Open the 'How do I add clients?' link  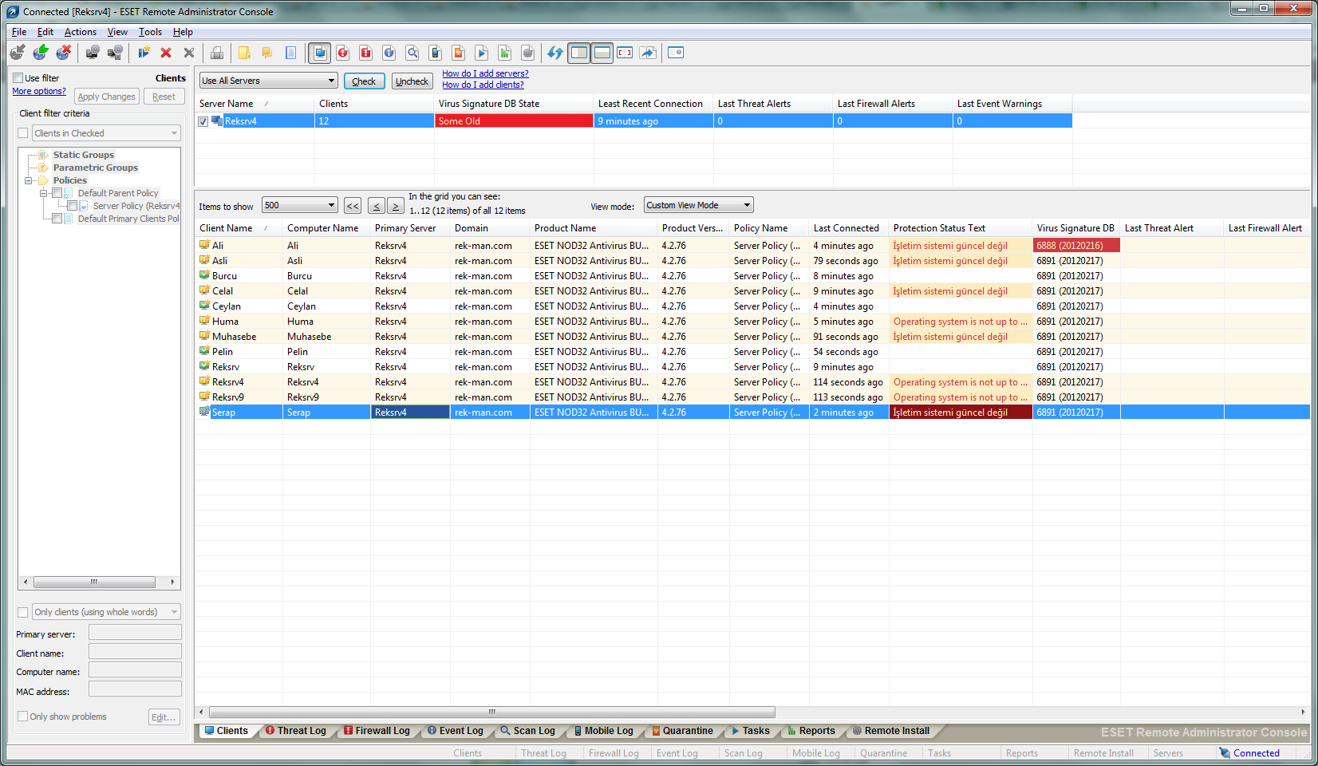pyautogui.click(x=483, y=85)
